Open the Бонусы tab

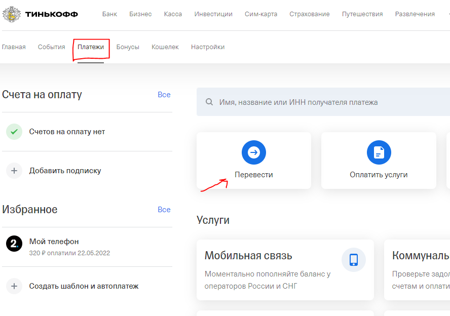pyautogui.click(x=128, y=47)
